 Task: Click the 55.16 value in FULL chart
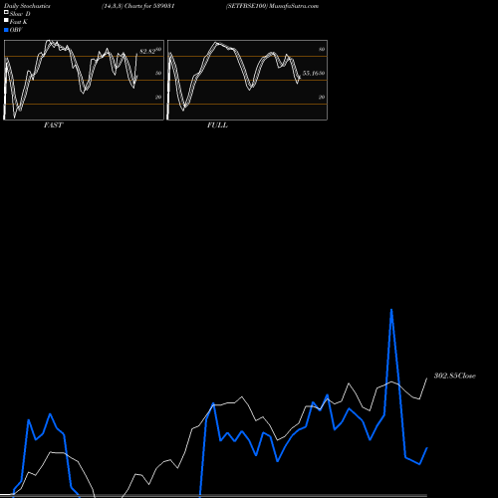[x=311, y=74]
